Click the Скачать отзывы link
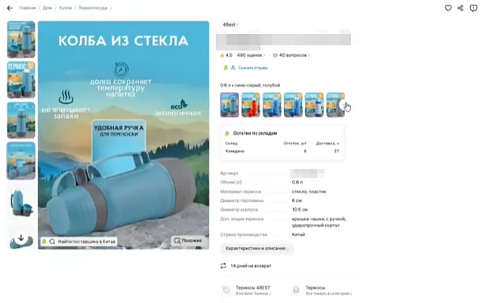The image size is (487, 303). pyautogui.click(x=253, y=68)
